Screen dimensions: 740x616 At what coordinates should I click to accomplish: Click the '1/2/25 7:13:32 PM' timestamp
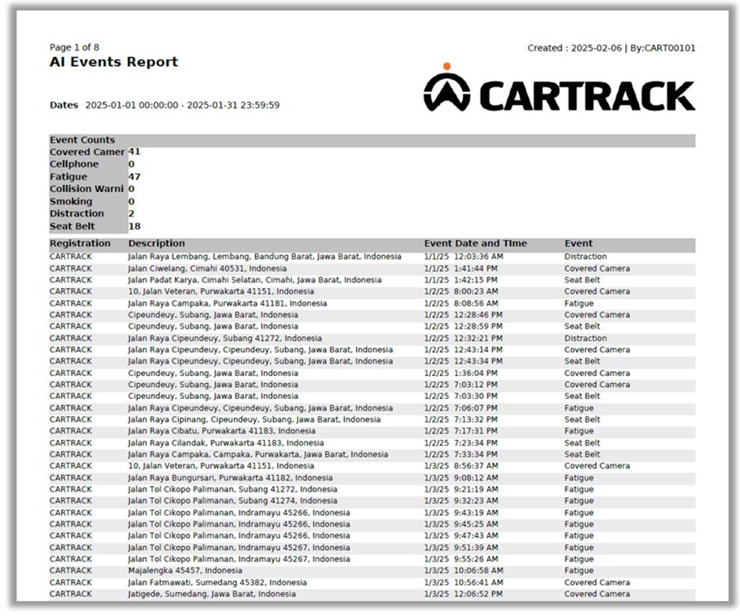pos(461,419)
